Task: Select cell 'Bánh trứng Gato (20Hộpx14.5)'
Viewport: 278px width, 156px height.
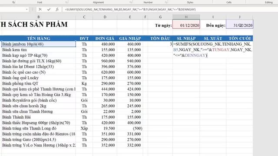Action: [x=39, y=140]
